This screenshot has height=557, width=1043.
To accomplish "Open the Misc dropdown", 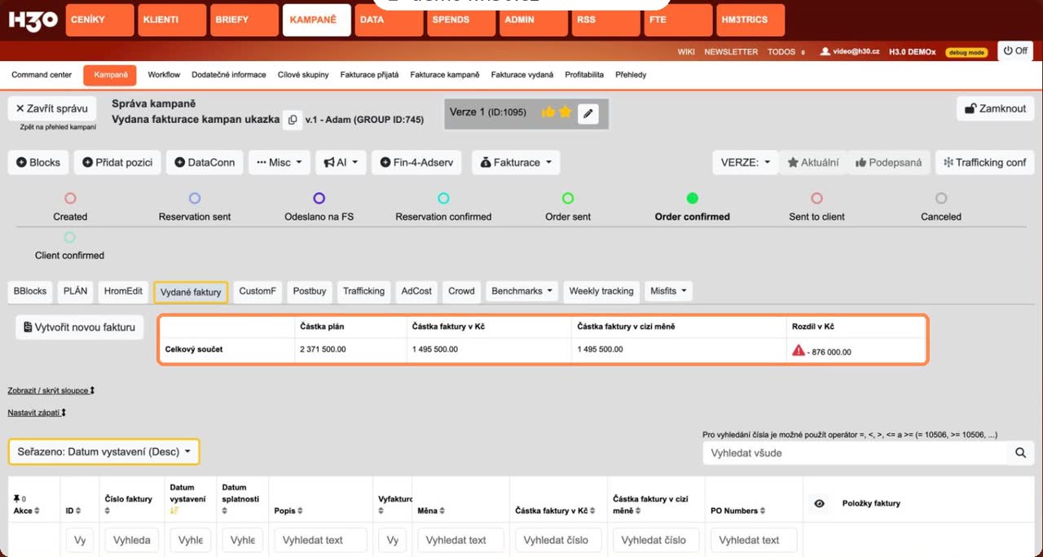I will tap(279, 162).
